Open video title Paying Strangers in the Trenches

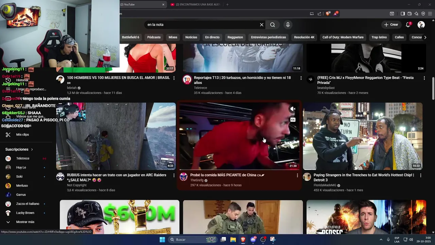[364, 177]
